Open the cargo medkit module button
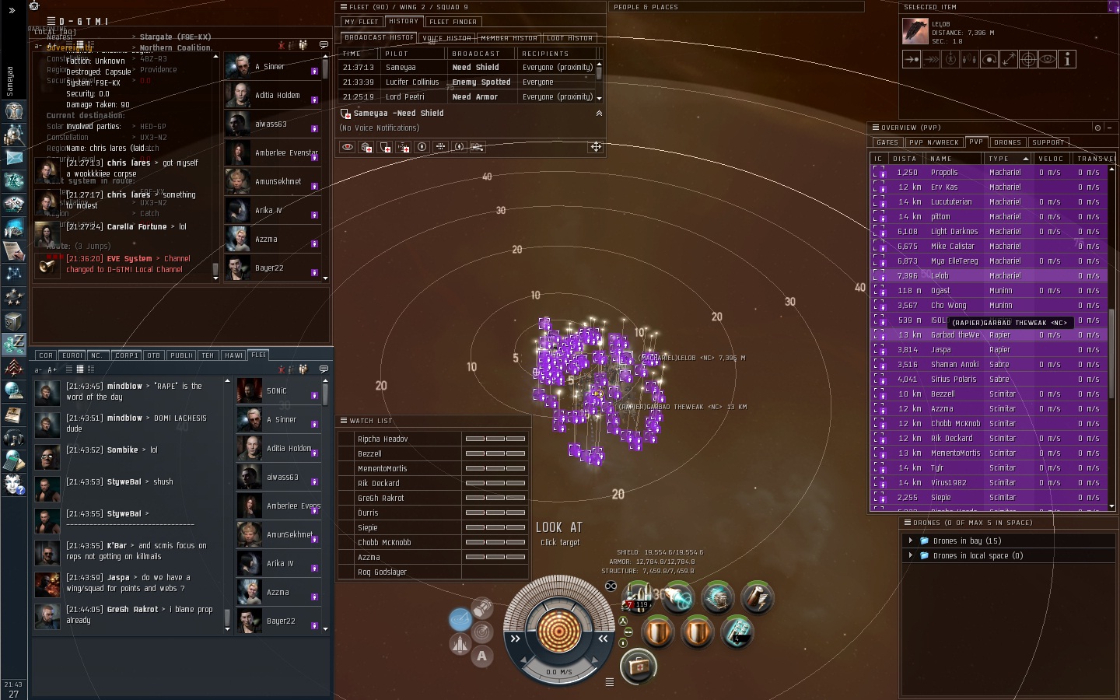The width and height of the screenshot is (1120, 700). (638, 666)
